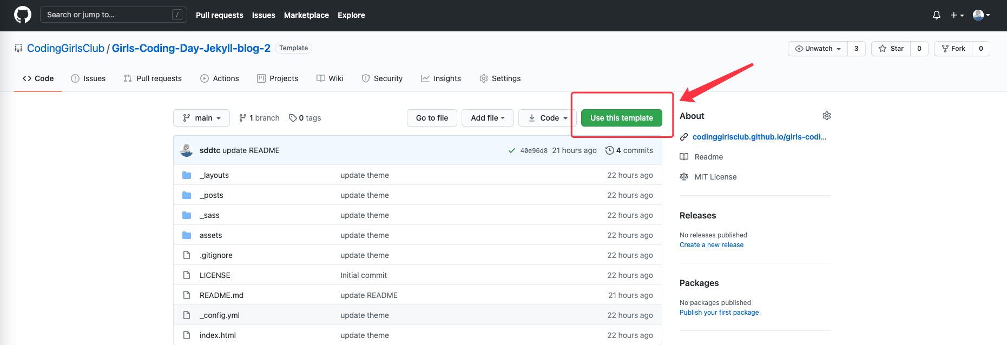Open notifications bell icon
Image resolution: width=1007 pixels, height=345 pixels.
[937, 15]
